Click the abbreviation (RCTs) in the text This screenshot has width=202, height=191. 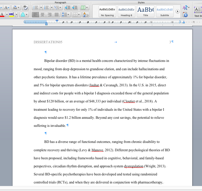click(x=62, y=182)
